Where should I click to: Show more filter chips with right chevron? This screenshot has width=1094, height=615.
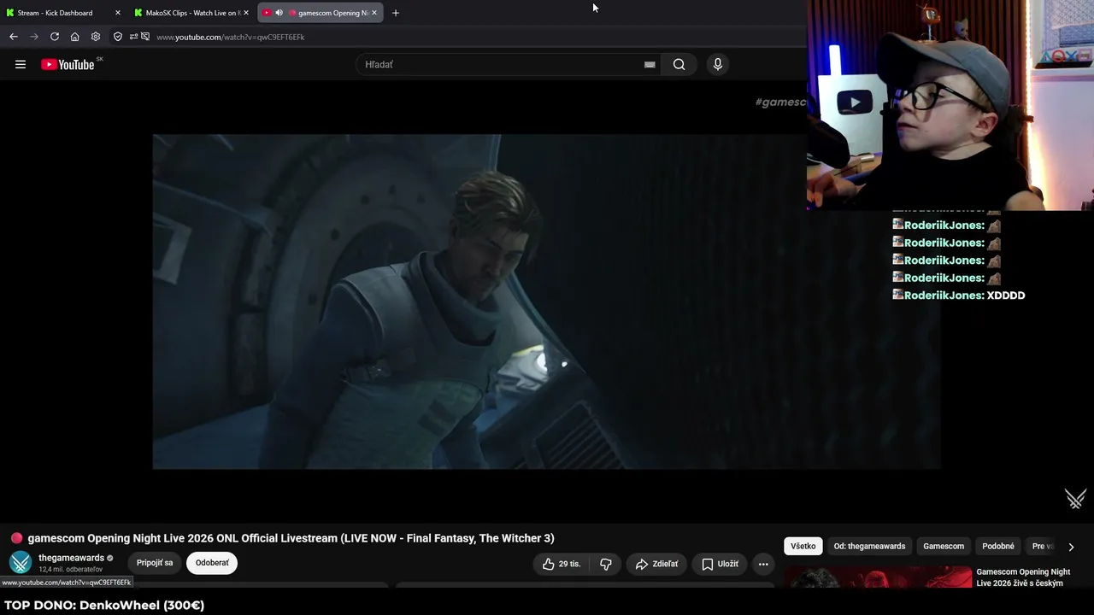[x=1071, y=547]
